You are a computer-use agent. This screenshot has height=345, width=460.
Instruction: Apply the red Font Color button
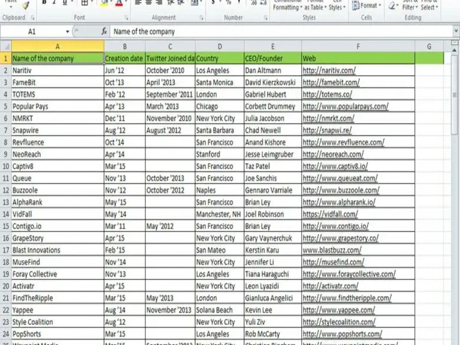(x=119, y=3)
